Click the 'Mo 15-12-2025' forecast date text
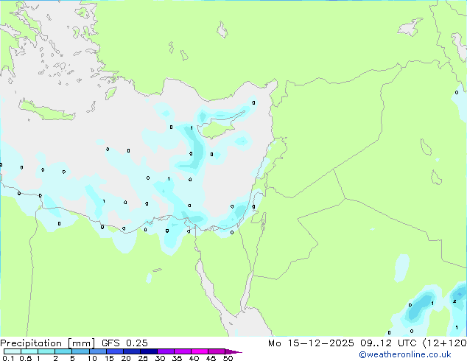Screen dimensions: 467x361 click(x=311, y=343)
